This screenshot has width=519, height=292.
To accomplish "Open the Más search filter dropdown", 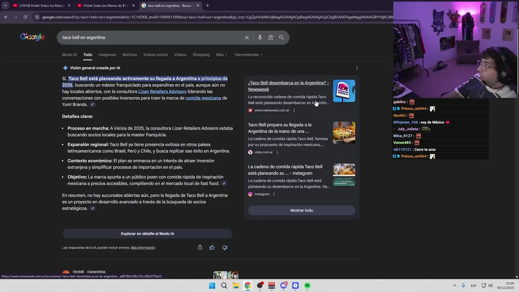I will pyautogui.click(x=222, y=55).
